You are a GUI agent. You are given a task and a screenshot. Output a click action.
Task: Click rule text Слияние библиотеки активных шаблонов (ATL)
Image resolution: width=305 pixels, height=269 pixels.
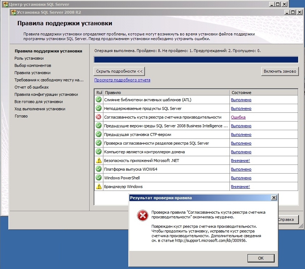148,100
